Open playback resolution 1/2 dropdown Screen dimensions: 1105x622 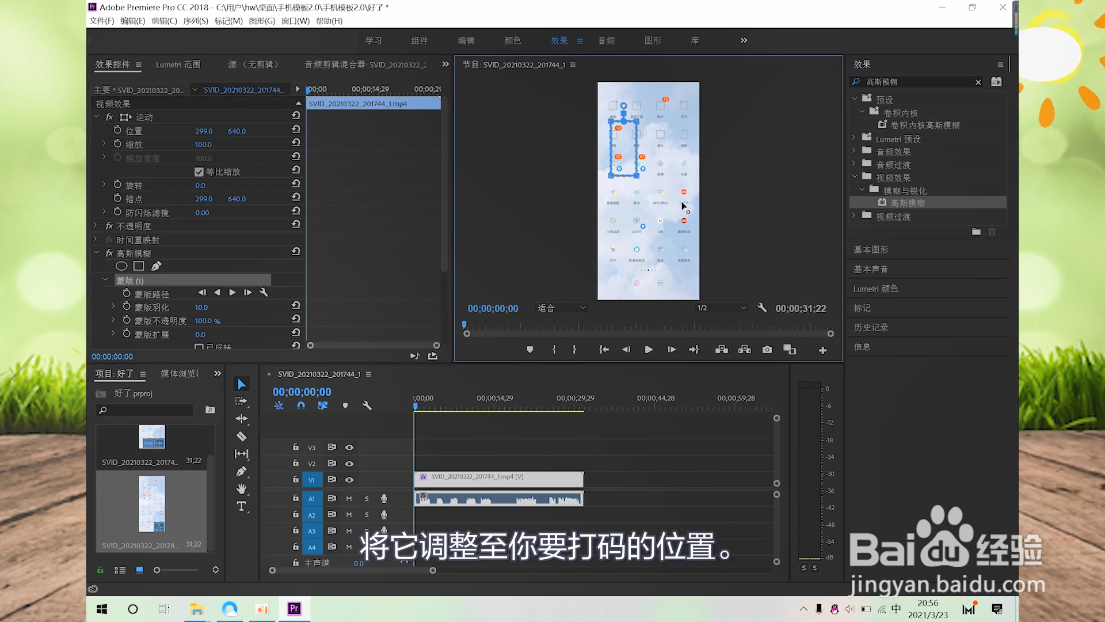tap(721, 308)
